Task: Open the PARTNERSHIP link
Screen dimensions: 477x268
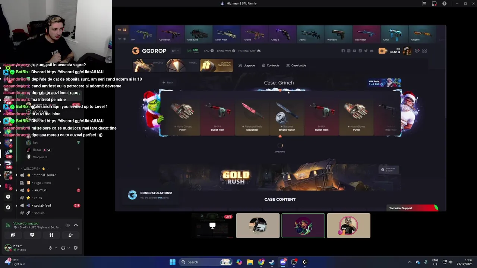Action: point(249,51)
